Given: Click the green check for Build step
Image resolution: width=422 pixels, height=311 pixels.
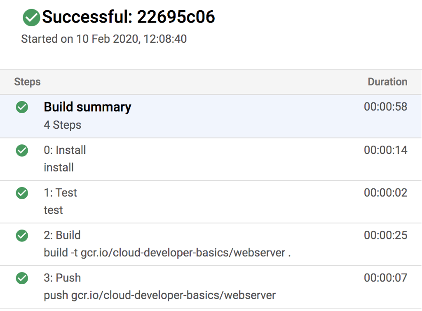Looking at the screenshot, I should coord(22,236).
